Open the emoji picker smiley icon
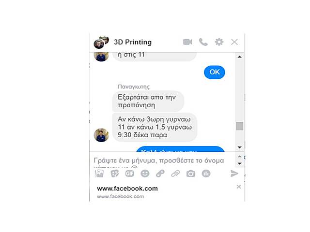310x232 pixels. pos(145,174)
